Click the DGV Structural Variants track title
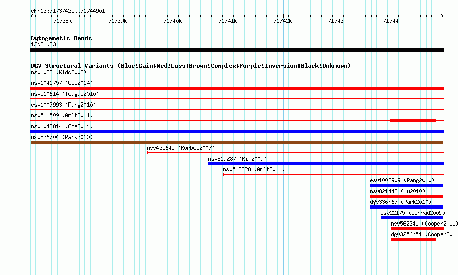458x275 pixels. tap(191, 66)
